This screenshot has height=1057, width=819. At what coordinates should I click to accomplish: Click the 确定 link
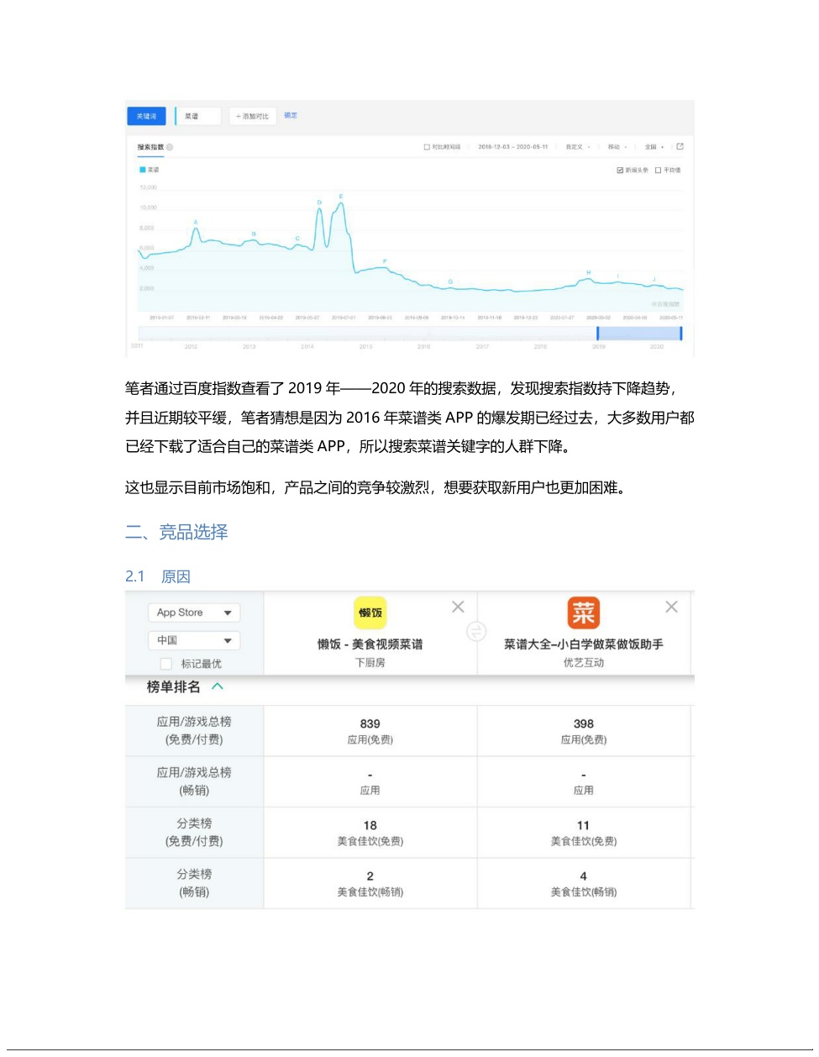pyautogui.click(x=291, y=115)
